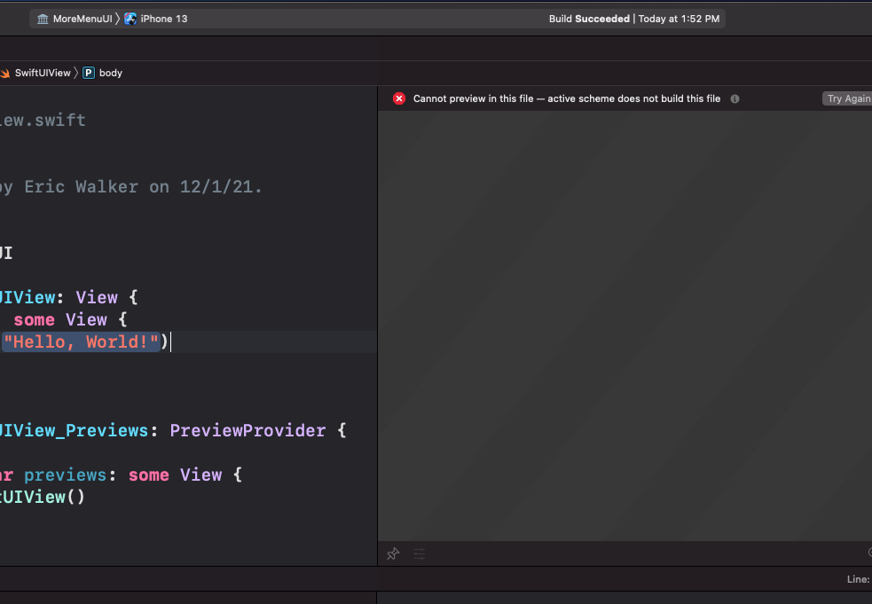Click the property 'P' icon beside body

(x=89, y=73)
